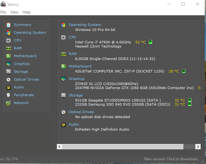Click the RAM heading link in summary

(x=73, y=54)
